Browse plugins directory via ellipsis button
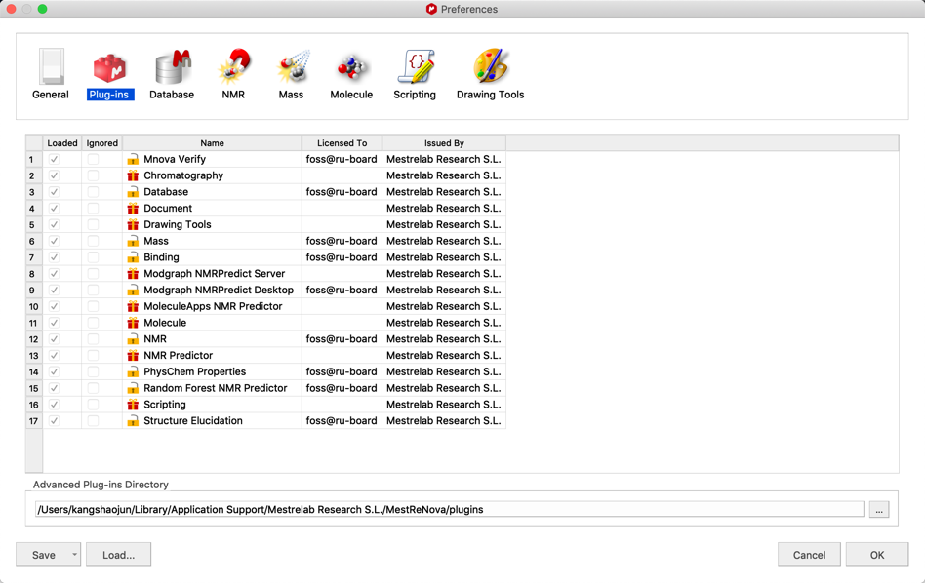 [879, 508]
